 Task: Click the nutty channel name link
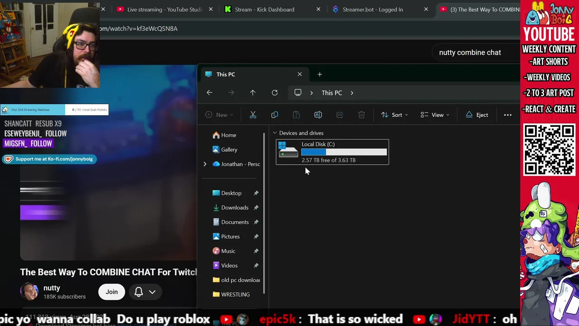[x=52, y=288]
